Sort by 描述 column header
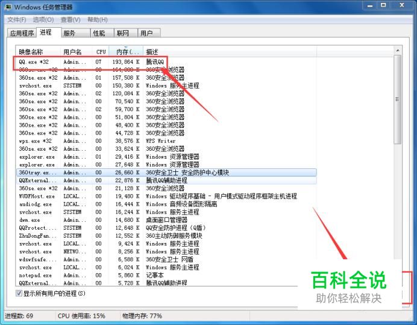Image resolution: width=417 pixels, height=325 pixels. [230, 52]
